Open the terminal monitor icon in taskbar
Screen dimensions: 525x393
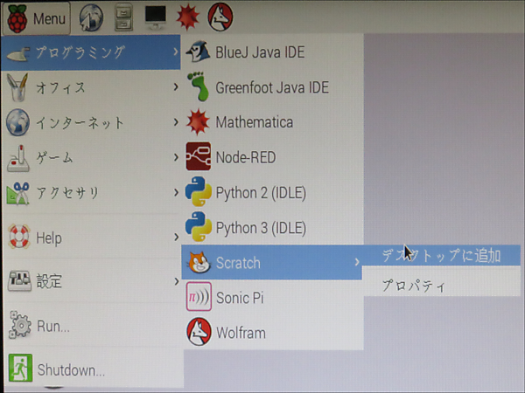[156, 17]
